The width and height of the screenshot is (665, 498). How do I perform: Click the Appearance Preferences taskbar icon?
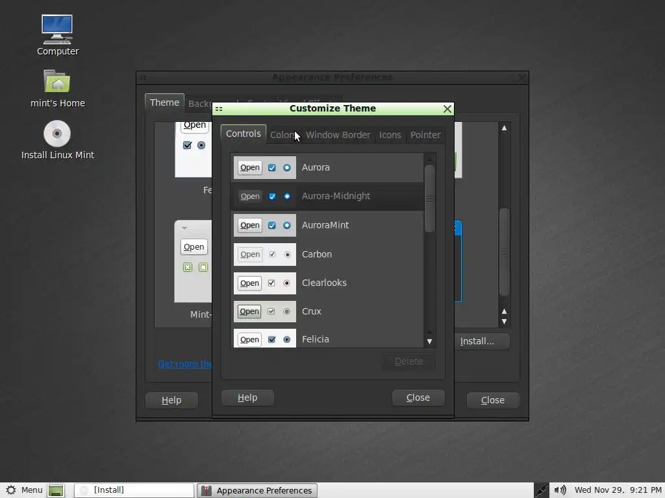[x=206, y=490]
